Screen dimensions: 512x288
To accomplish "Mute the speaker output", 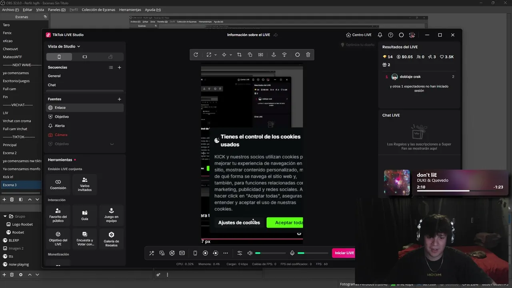I will pyautogui.click(x=250, y=253).
